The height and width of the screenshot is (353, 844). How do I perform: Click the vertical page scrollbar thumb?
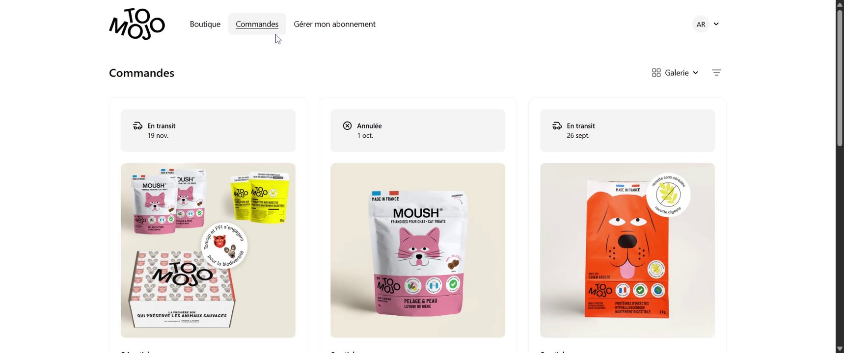[840, 77]
